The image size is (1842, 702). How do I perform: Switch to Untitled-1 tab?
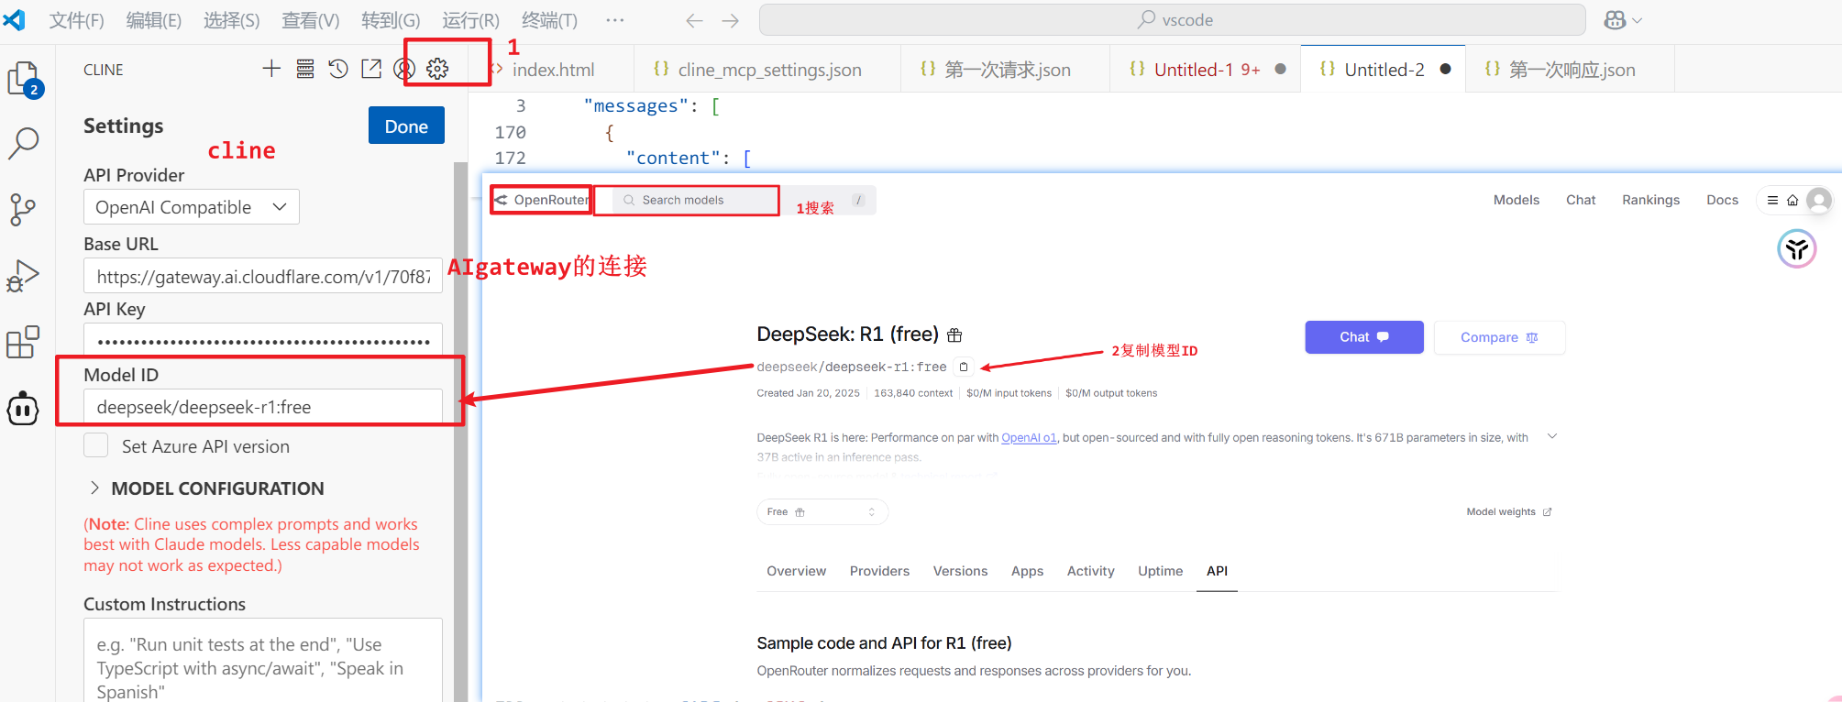[x=1206, y=70]
